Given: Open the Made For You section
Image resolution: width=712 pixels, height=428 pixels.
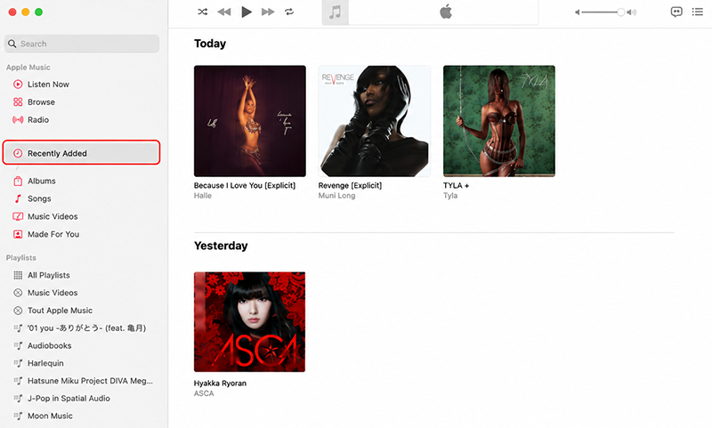Looking at the screenshot, I should point(53,234).
